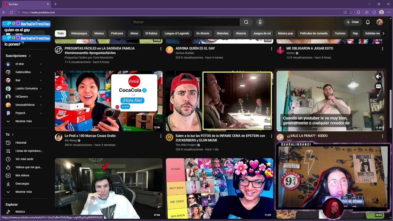
Task: Select the Juegos de rol chip
Action: pos(262,33)
